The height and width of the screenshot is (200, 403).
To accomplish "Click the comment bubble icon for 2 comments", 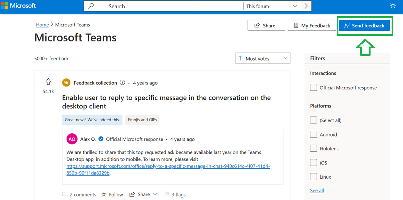I will tap(65, 194).
